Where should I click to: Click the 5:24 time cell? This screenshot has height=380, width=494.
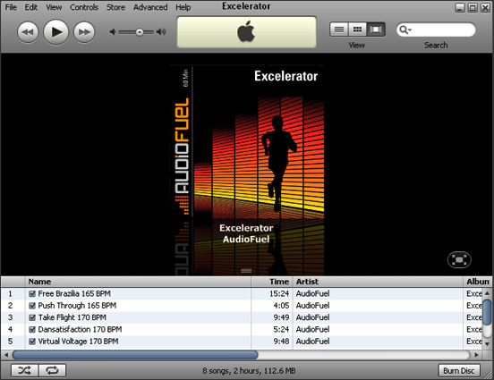[281, 330]
